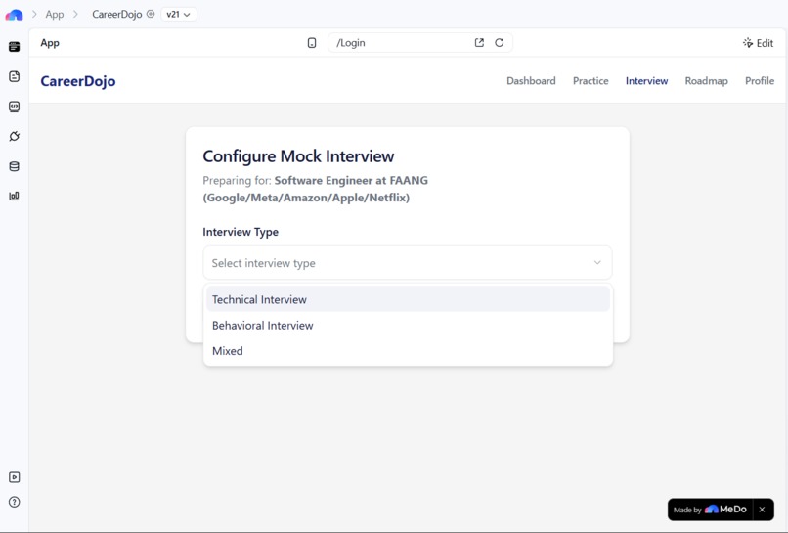The width and height of the screenshot is (788, 533).
Task: Click App in the breadcrumb
Action: pyautogui.click(x=55, y=14)
